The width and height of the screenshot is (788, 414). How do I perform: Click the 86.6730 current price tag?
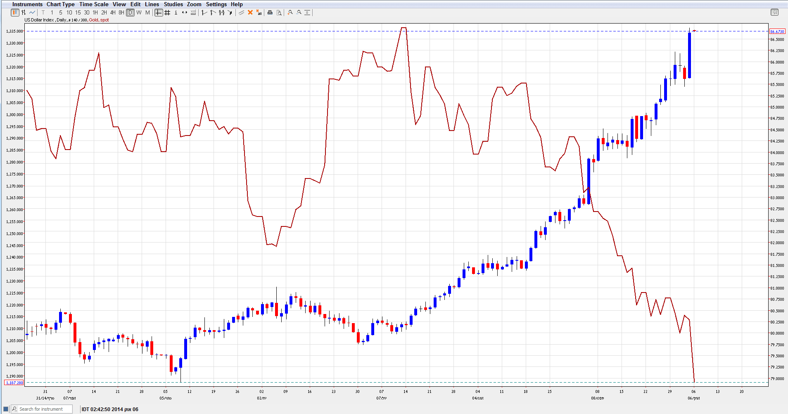coord(777,31)
